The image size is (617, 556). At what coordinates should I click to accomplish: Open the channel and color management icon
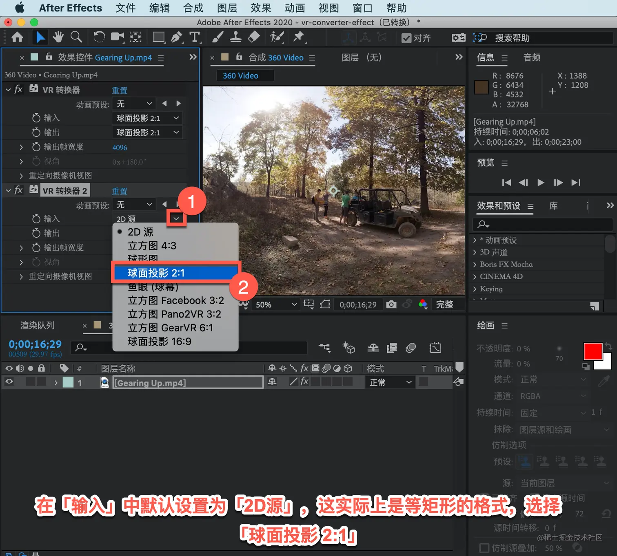tap(423, 304)
